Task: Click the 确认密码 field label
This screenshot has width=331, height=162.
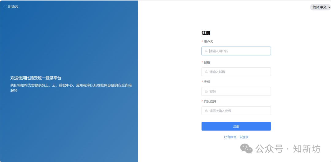Action: (x=210, y=101)
